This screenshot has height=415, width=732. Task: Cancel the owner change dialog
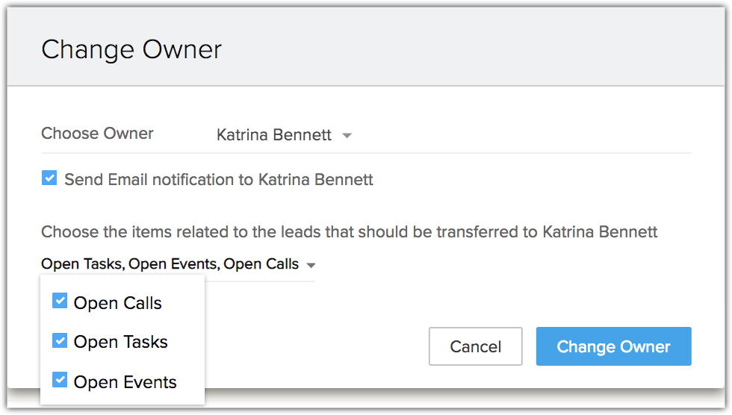(x=475, y=346)
